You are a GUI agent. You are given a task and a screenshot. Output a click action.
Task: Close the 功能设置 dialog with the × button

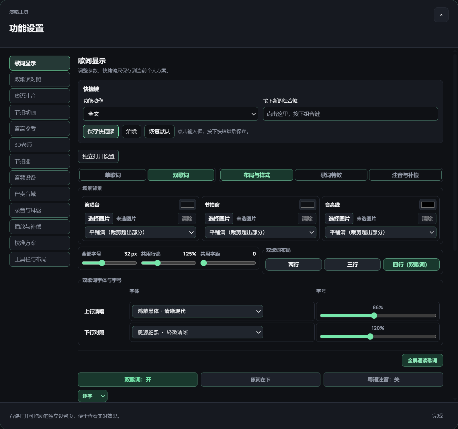[x=441, y=15]
